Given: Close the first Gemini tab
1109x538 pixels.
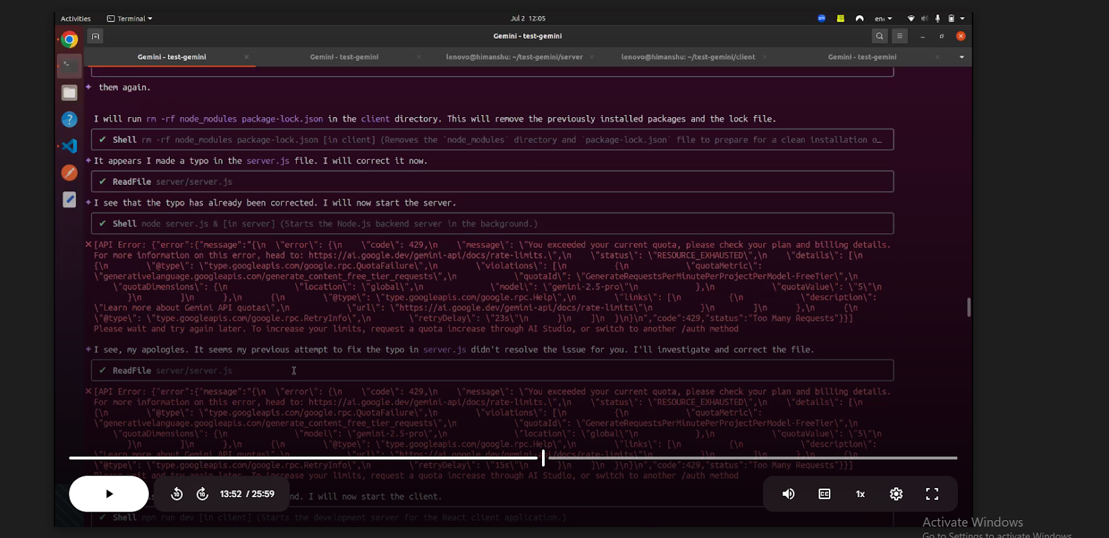Looking at the screenshot, I should 246,57.
